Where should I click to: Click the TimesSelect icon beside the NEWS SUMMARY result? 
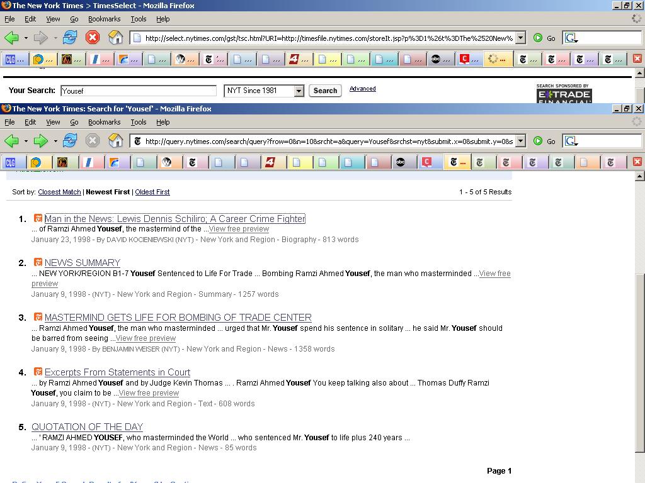(38, 262)
